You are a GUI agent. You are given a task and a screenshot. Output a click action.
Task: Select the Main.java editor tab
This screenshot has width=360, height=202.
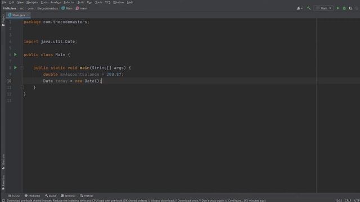tap(19, 15)
